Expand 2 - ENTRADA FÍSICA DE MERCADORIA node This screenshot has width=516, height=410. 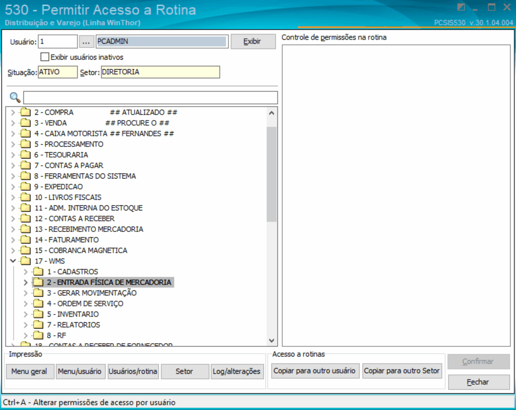[x=25, y=282]
